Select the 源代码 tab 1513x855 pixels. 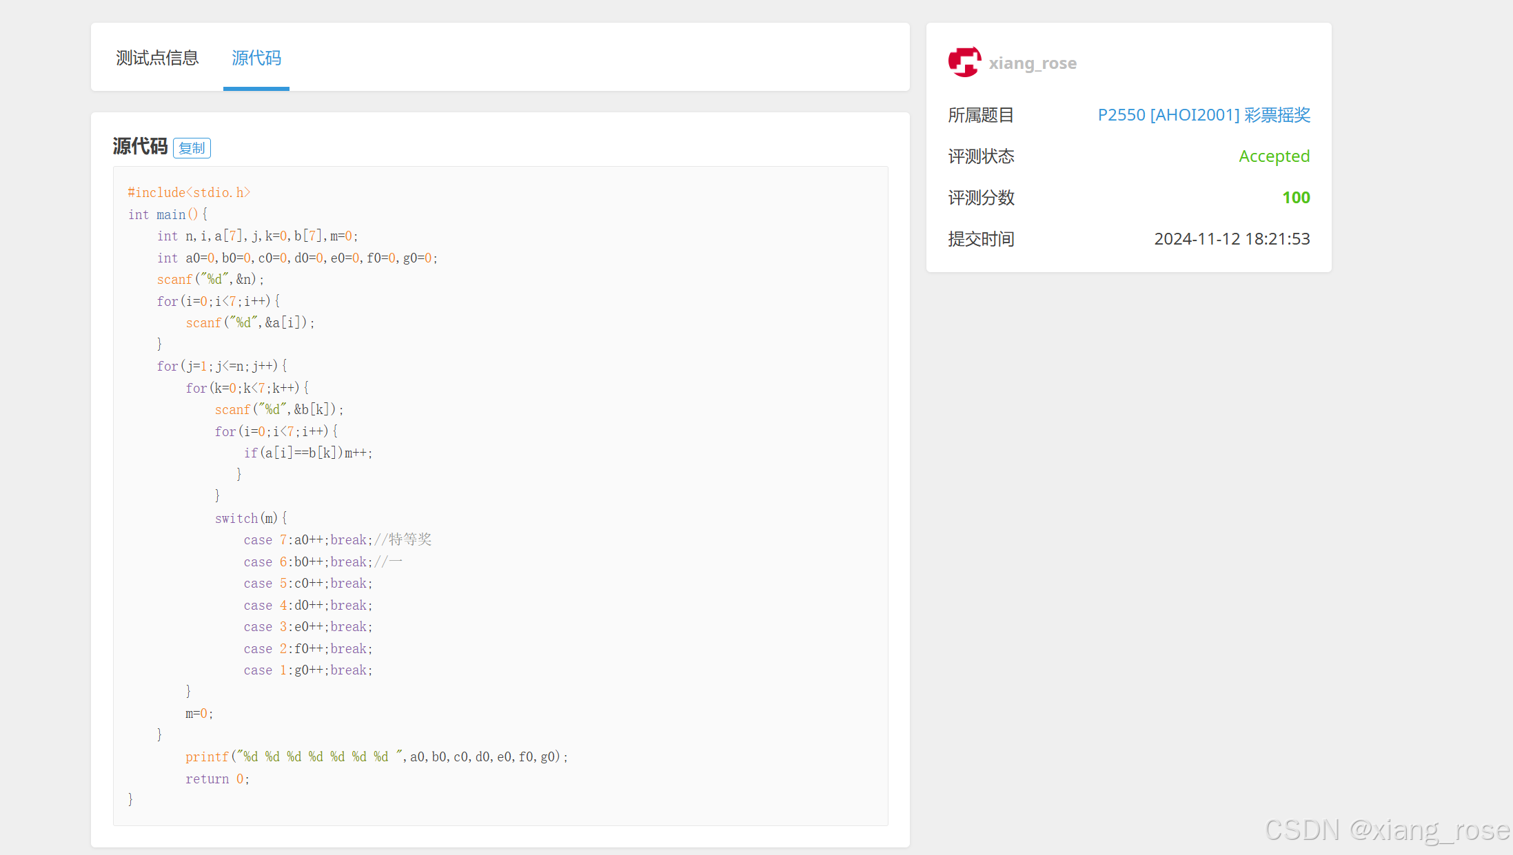pyautogui.click(x=256, y=58)
